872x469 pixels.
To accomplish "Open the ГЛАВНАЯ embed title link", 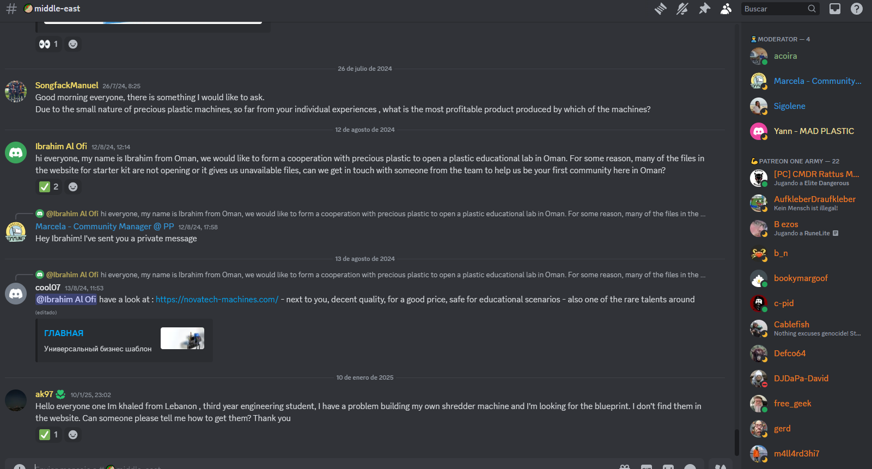I will click(64, 333).
